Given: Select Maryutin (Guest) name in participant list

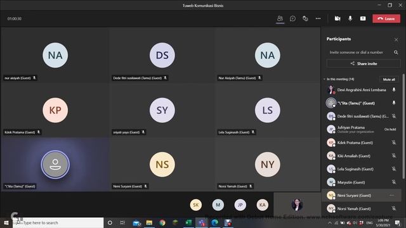Looking at the screenshot, I should click(x=351, y=182).
